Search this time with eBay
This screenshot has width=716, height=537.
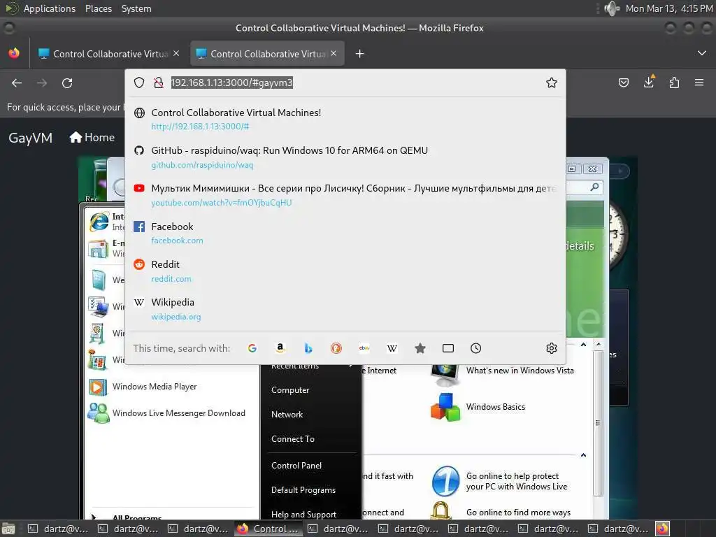pyautogui.click(x=364, y=348)
